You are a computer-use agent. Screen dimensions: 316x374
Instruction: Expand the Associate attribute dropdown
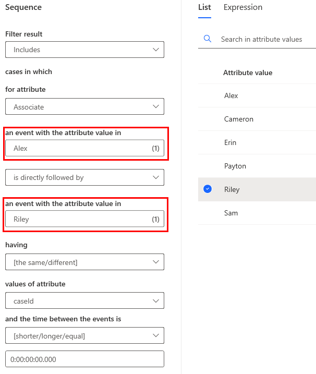point(84,106)
